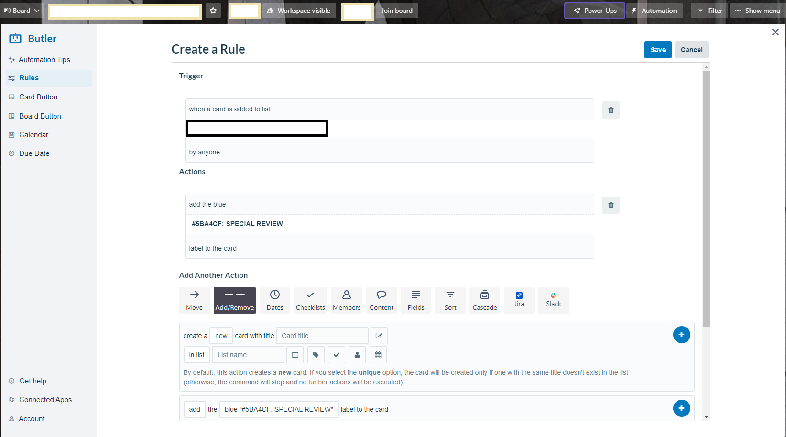
Task: Open the Calendar section in Butler sidebar
Action: click(x=33, y=134)
